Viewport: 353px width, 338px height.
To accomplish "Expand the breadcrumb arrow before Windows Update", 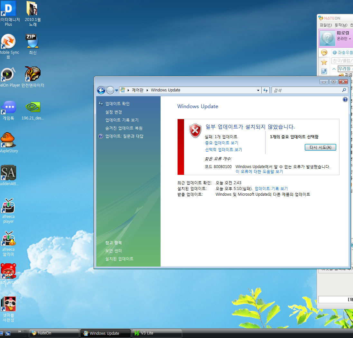I will pyautogui.click(x=147, y=90).
